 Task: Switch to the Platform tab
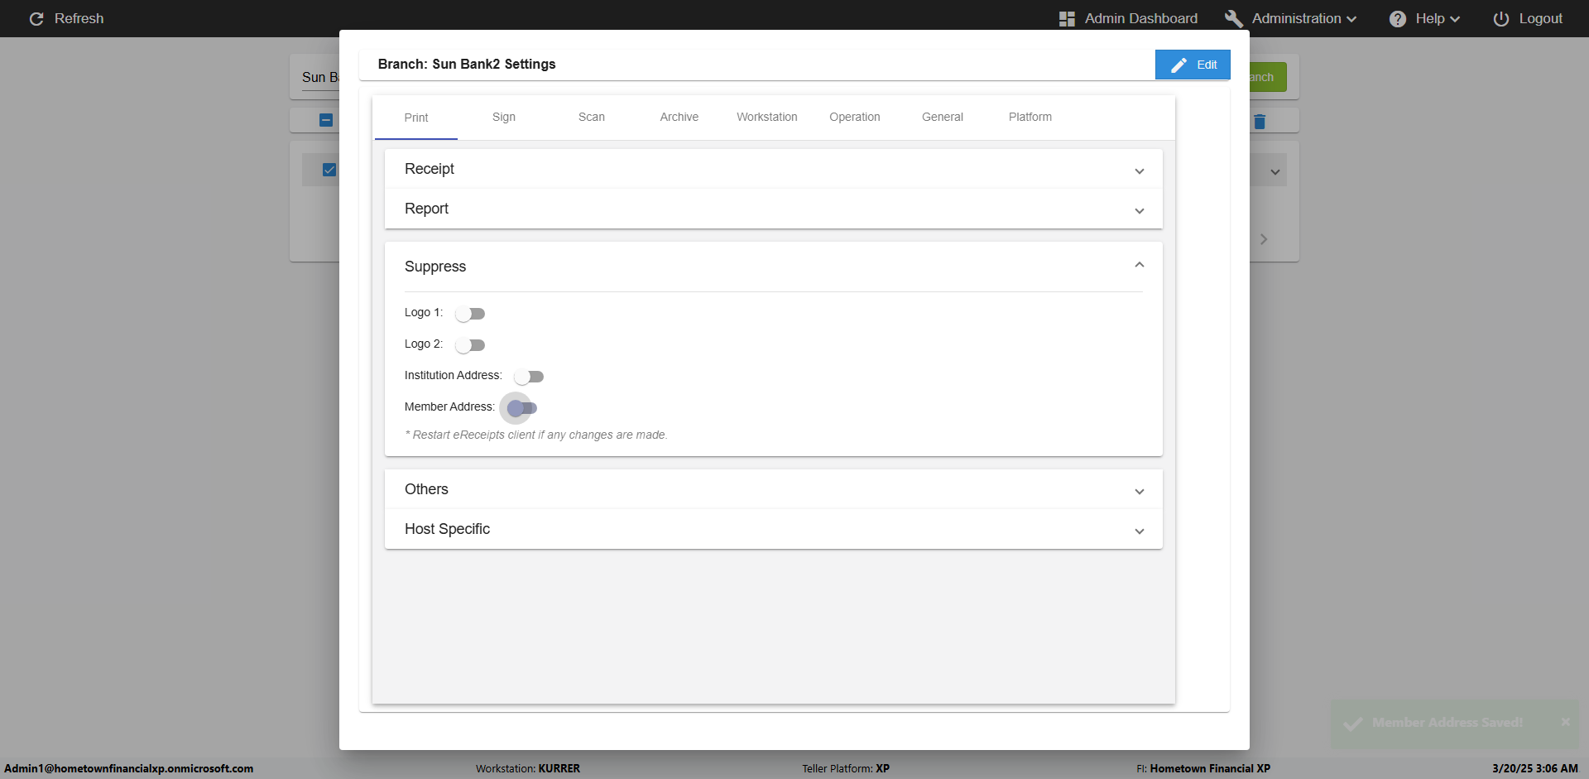(1030, 117)
